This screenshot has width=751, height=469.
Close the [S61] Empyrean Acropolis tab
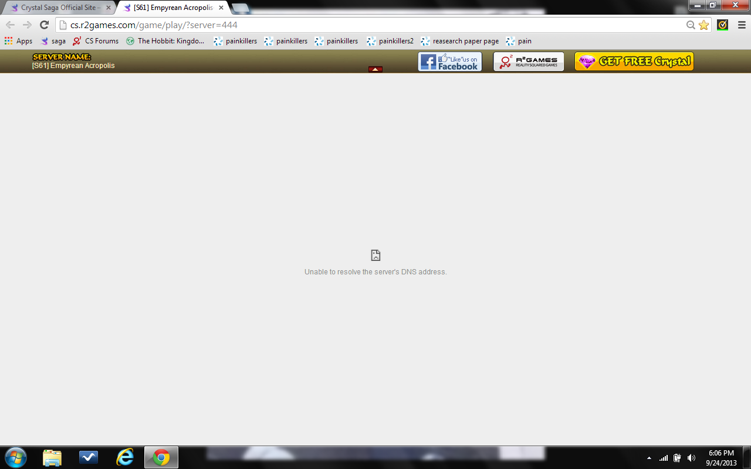tap(221, 8)
